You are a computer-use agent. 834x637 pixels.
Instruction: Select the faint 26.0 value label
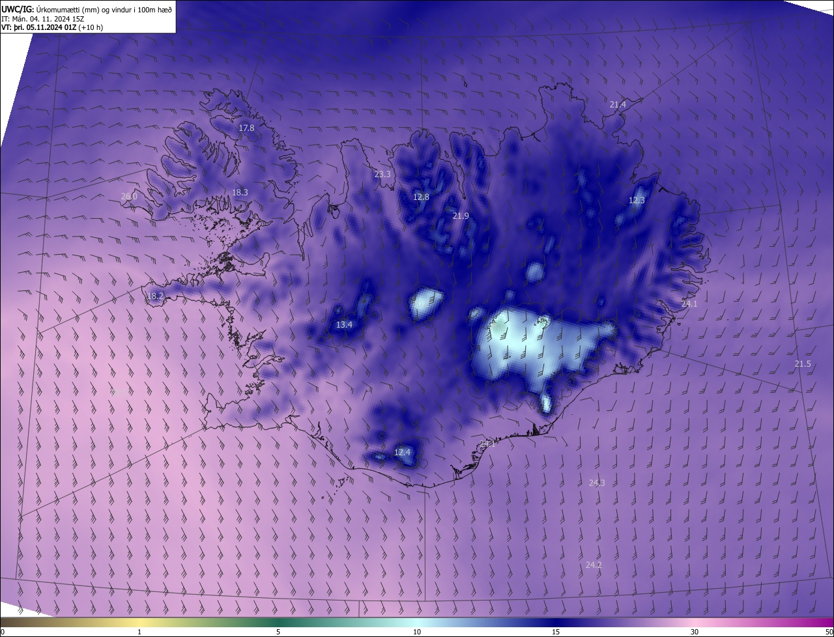click(129, 196)
